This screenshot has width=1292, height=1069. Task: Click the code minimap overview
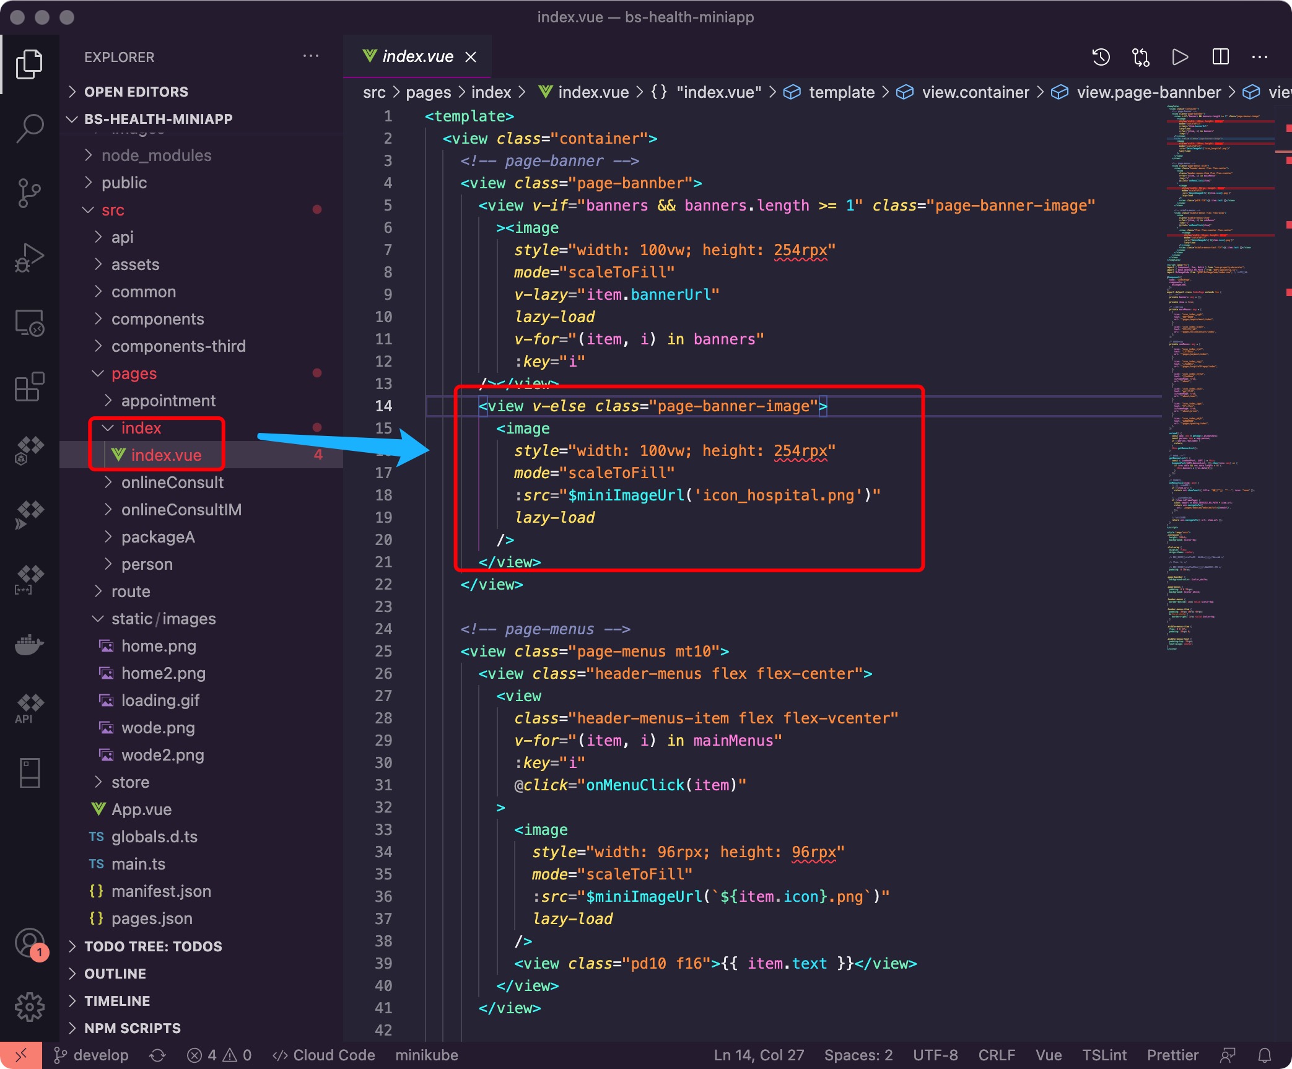click(1219, 378)
